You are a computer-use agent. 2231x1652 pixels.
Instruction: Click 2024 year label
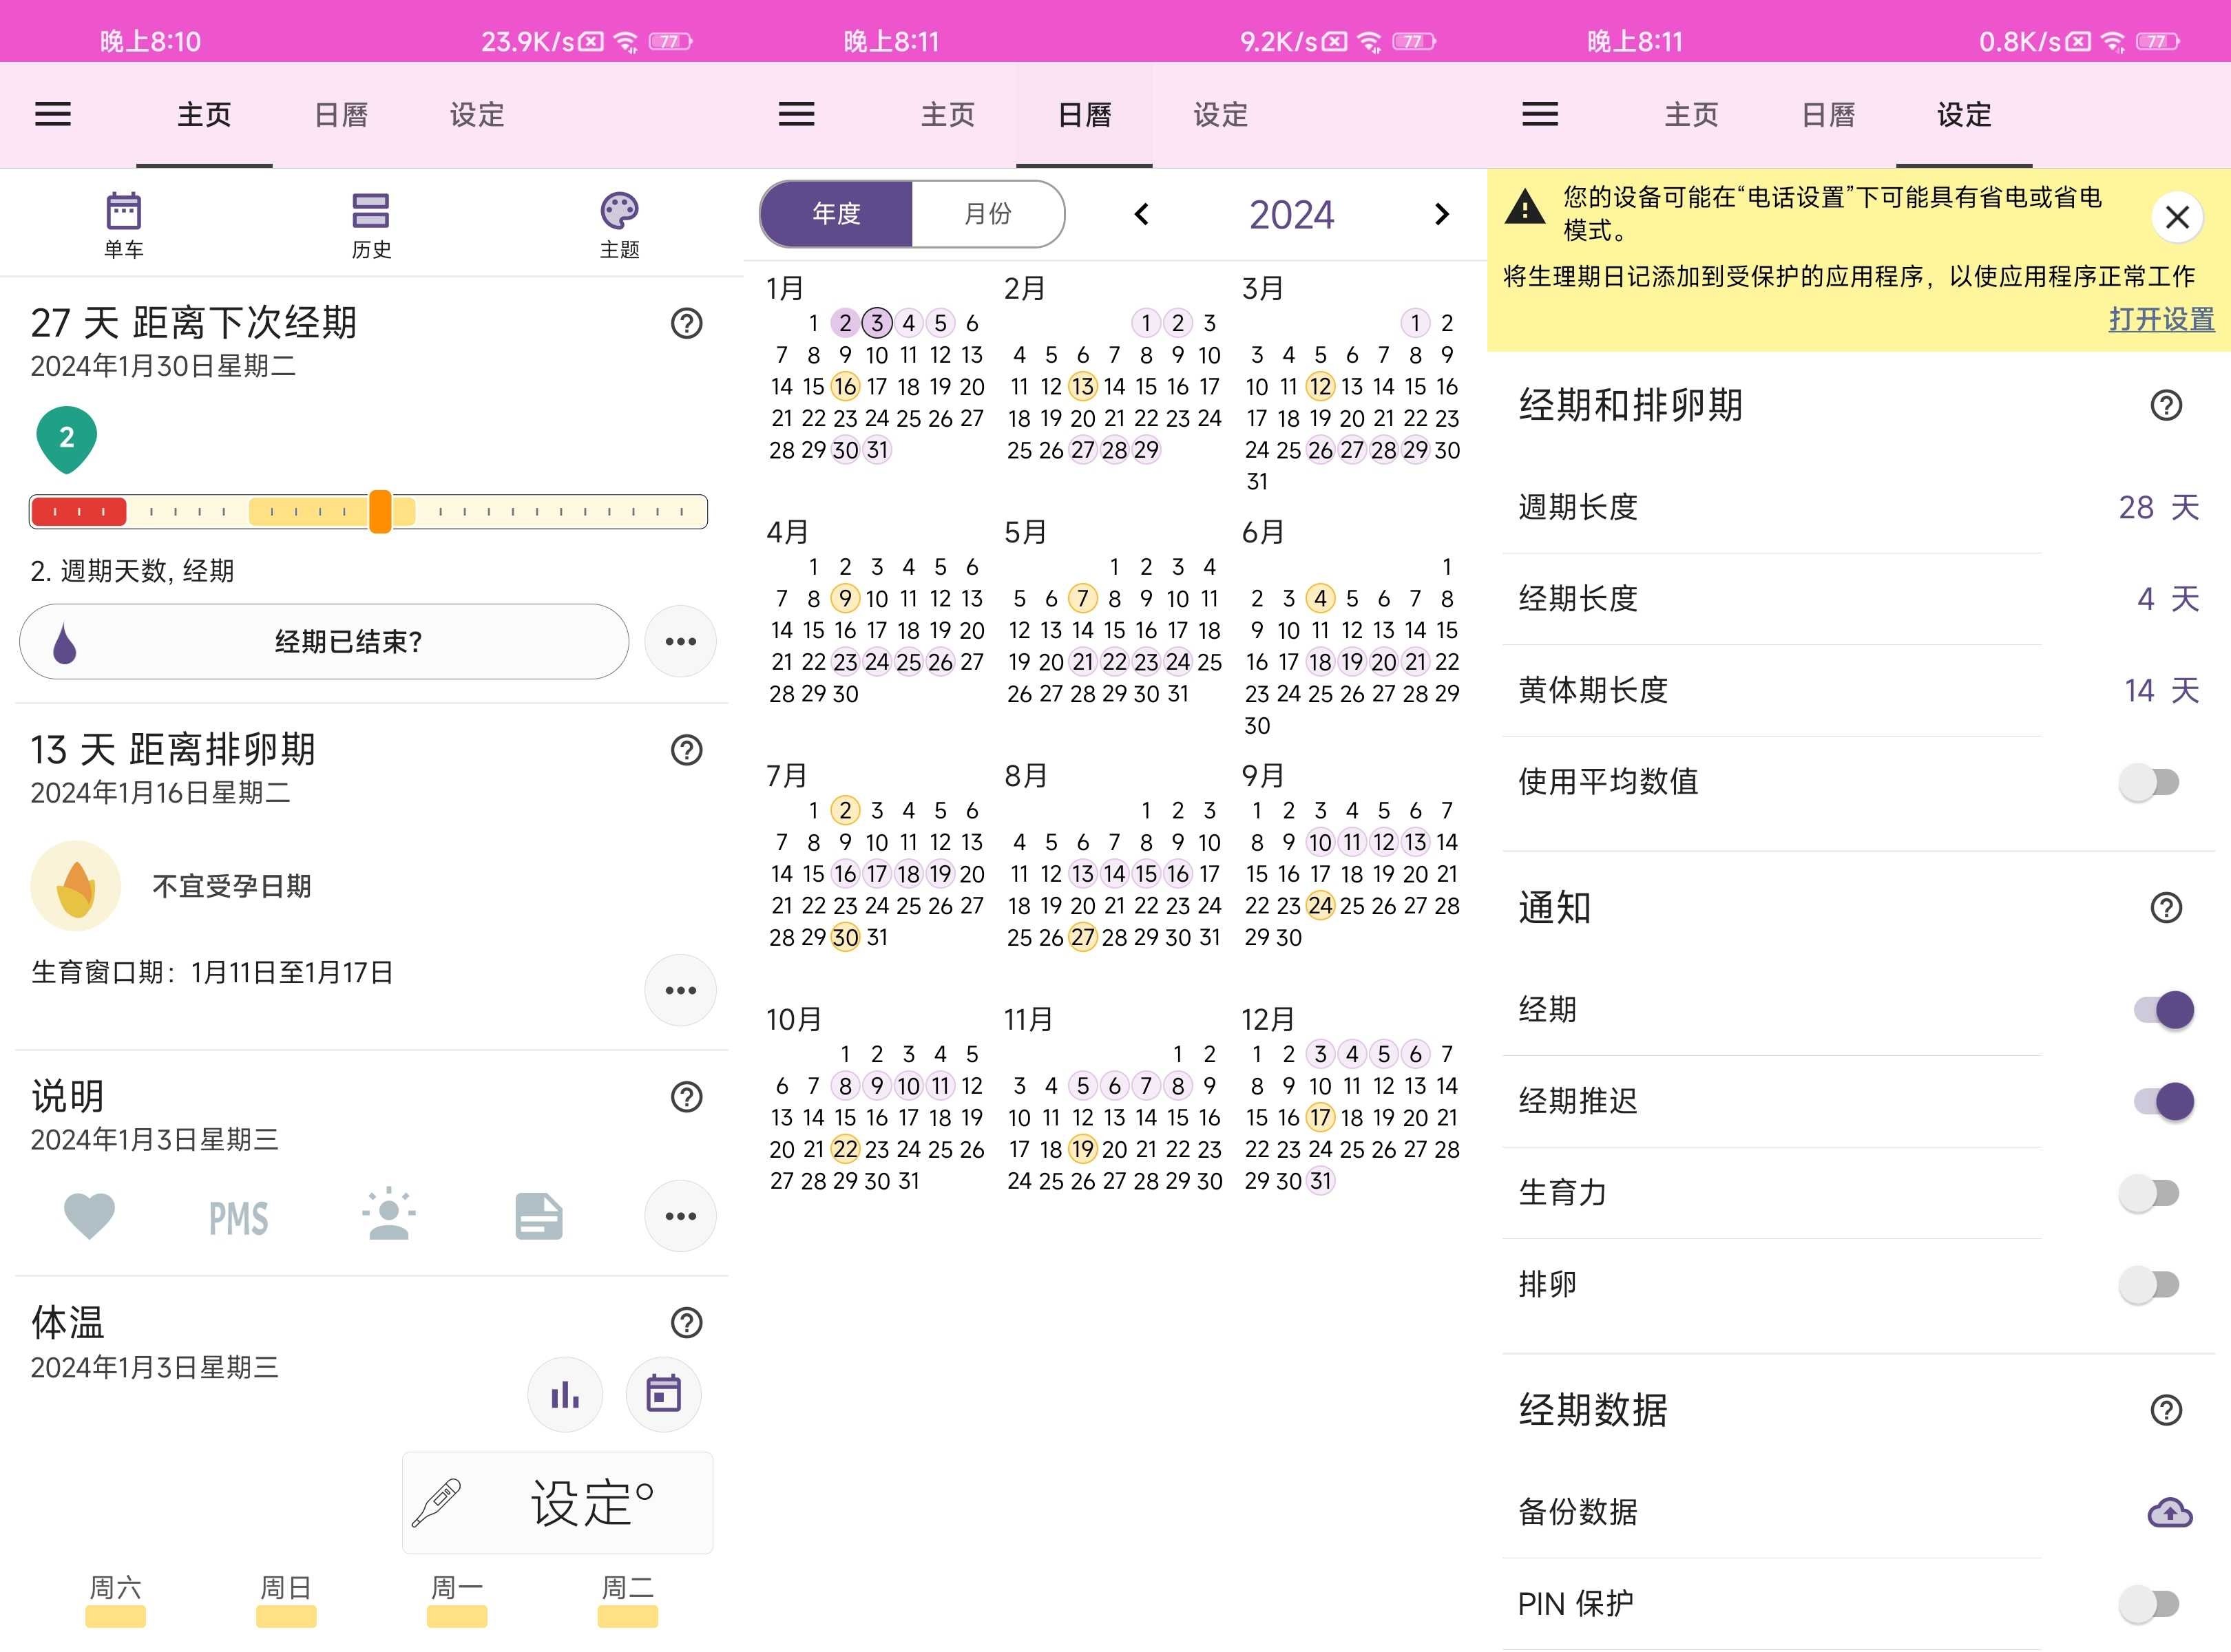1290,214
